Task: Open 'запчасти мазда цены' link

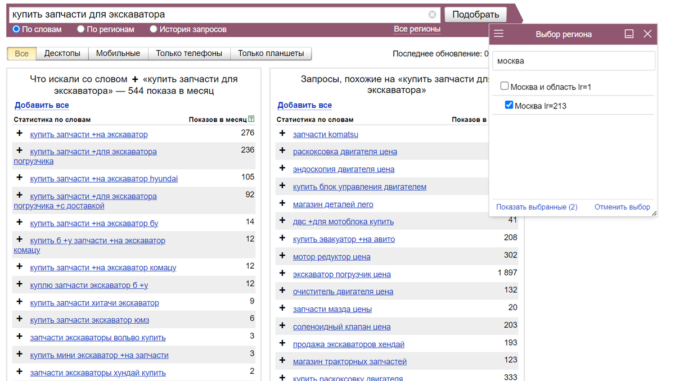Action: 332,309
